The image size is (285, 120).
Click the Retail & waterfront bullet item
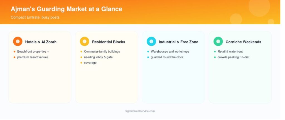230,52
